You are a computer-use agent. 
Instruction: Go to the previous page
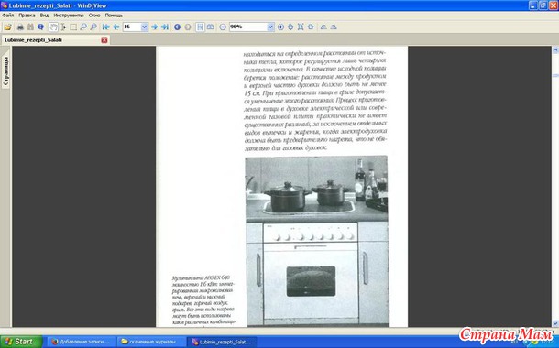point(116,27)
